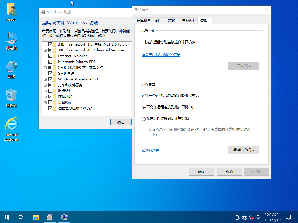The height and width of the screenshot is (223, 298).
Task: Toggle 媒体功能 checkbox
Action: coord(50,96)
